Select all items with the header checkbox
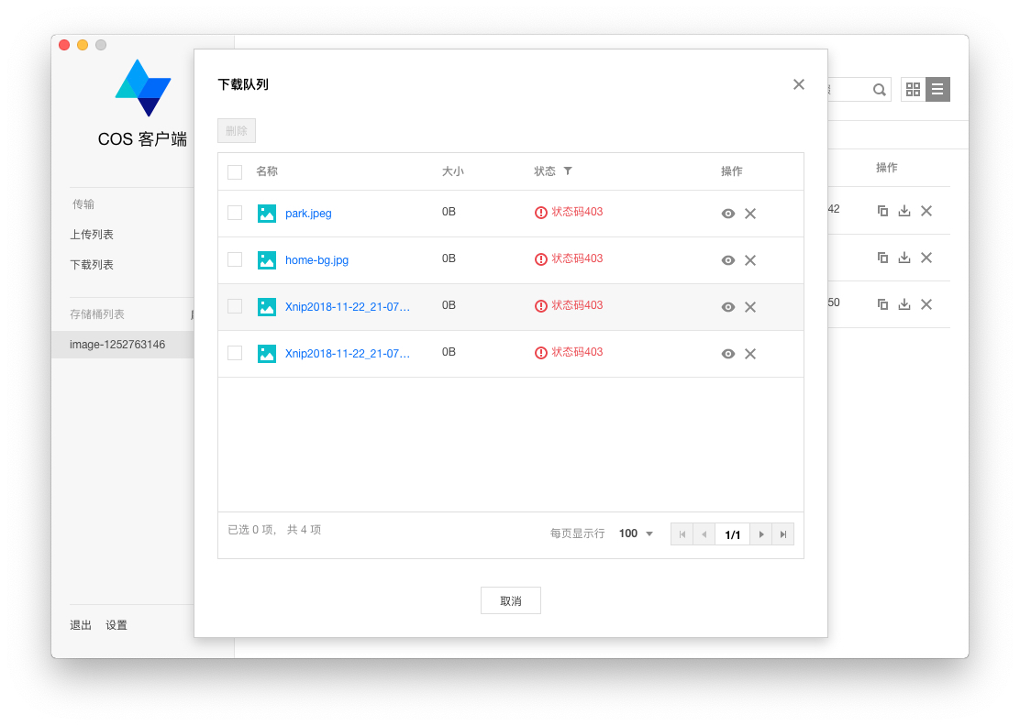Image resolution: width=1020 pixels, height=726 pixels. (x=235, y=171)
